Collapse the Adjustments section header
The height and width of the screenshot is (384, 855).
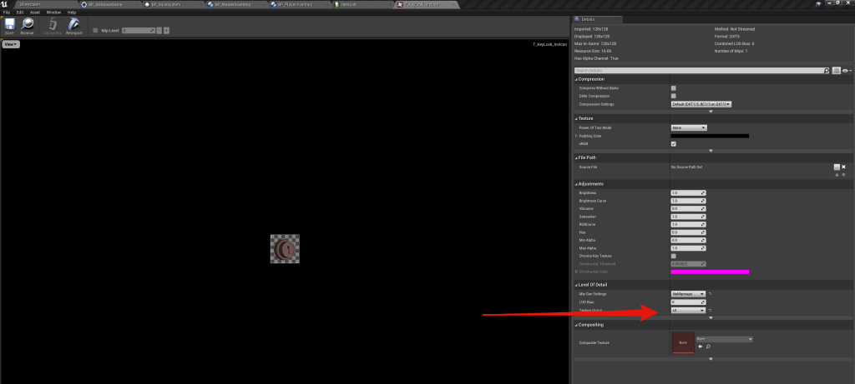[593, 183]
